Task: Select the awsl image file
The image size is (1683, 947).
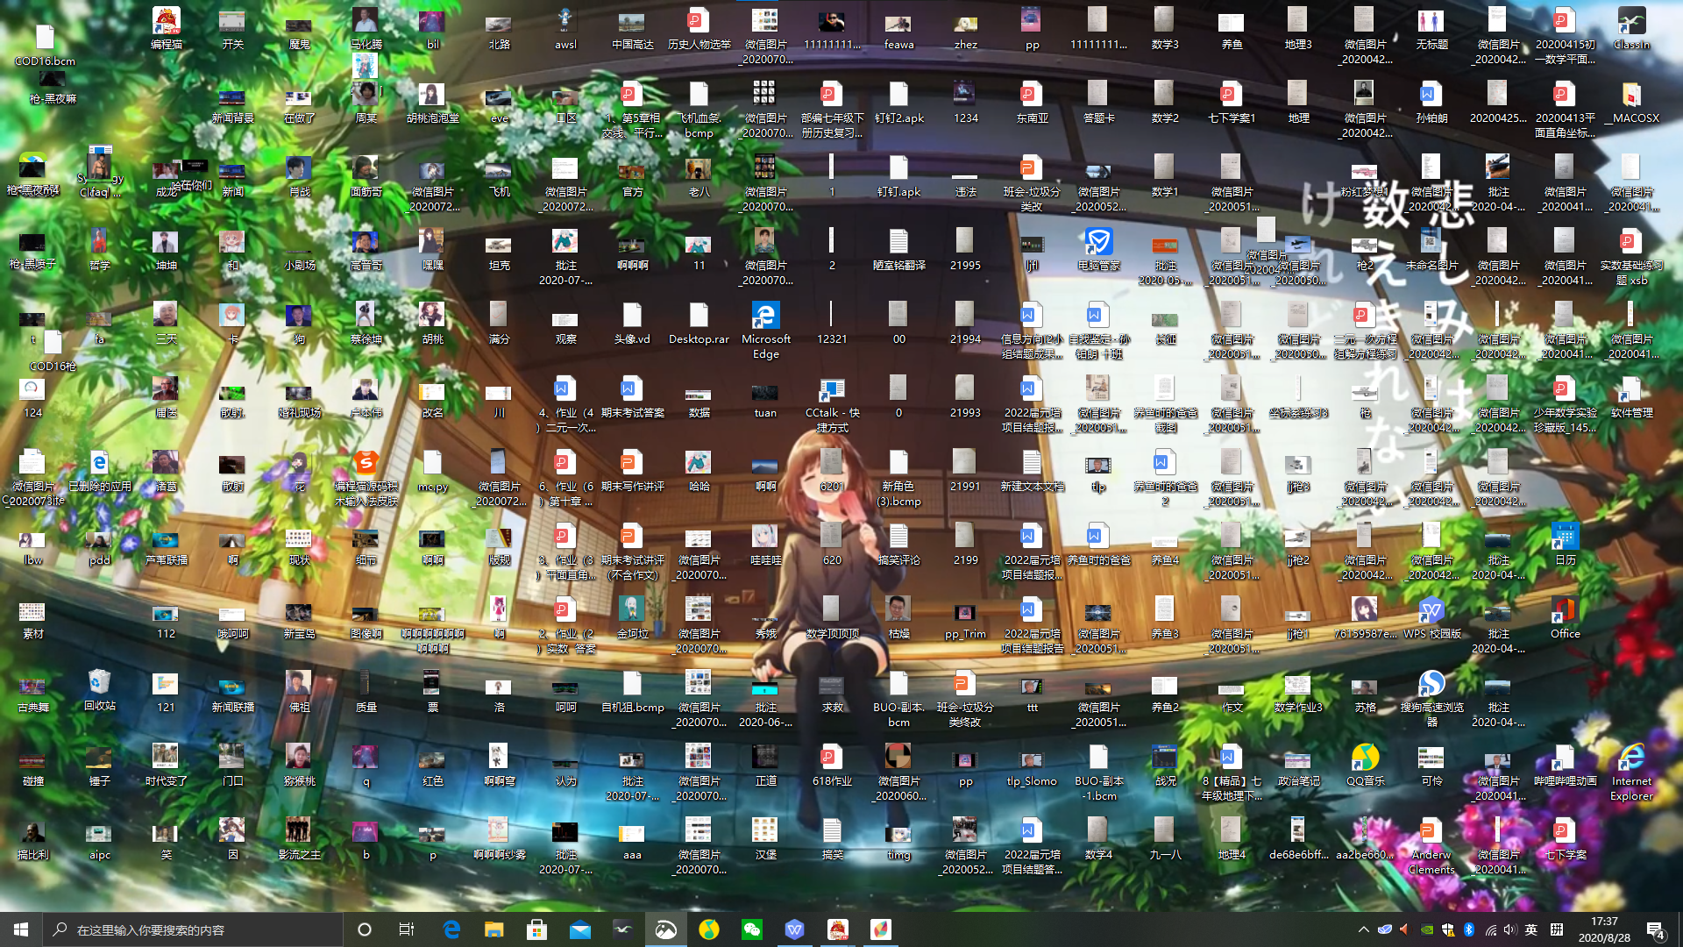Action: click(565, 28)
